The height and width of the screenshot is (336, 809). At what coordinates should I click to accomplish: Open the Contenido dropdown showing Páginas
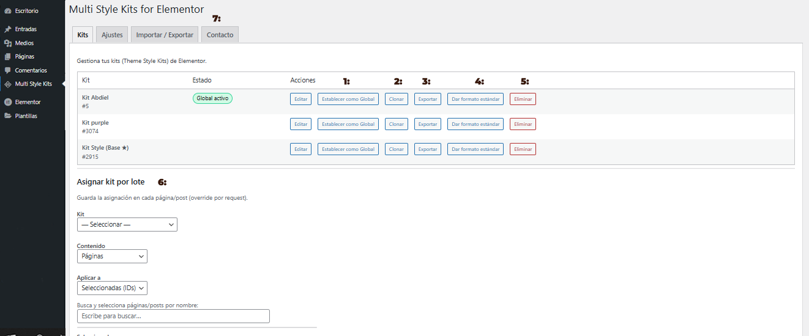pos(112,257)
